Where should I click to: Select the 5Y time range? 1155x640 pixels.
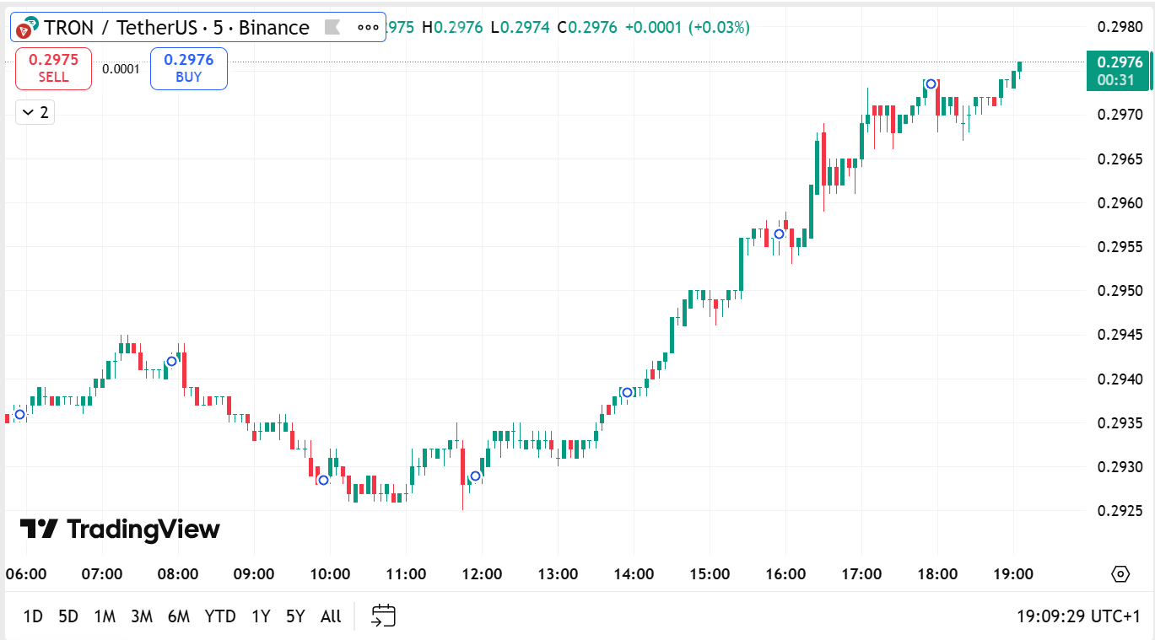(294, 616)
